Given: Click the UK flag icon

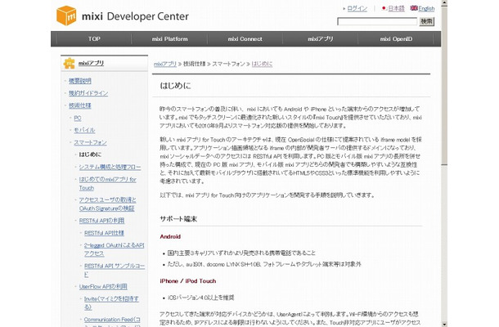Looking at the screenshot, I should tap(414, 8).
